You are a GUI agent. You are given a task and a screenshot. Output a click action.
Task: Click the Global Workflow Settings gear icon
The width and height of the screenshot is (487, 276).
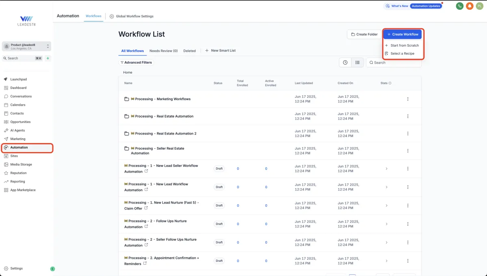(x=112, y=16)
